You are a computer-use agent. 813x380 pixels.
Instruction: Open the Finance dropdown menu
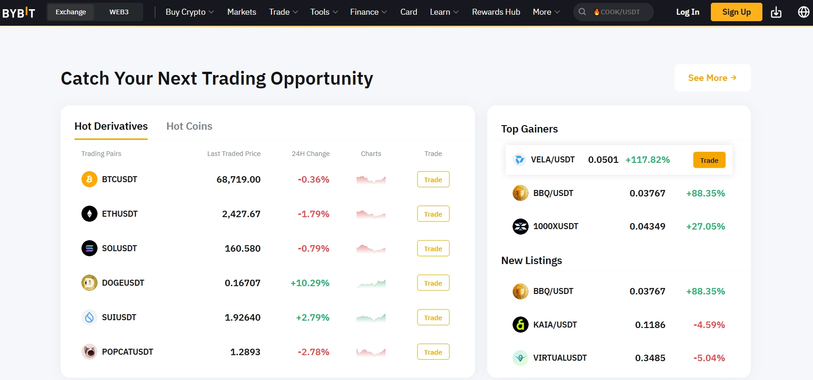[x=368, y=12]
